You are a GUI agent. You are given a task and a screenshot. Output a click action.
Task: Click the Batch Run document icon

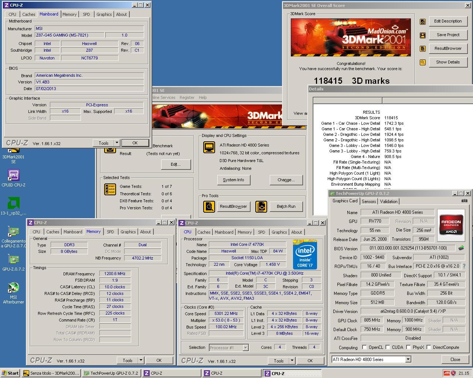point(261,207)
